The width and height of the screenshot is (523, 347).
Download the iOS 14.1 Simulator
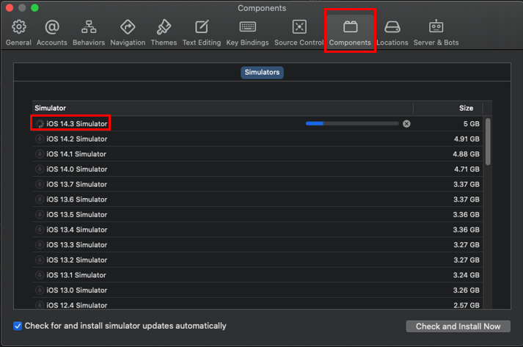pyautogui.click(x=40, y=154)
